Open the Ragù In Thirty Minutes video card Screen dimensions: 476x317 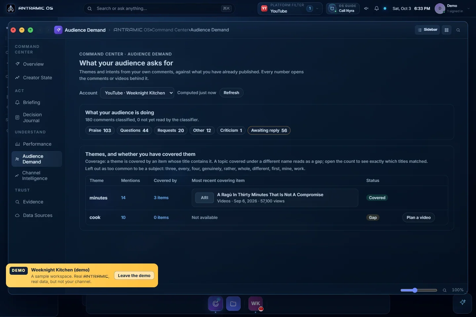275,198
